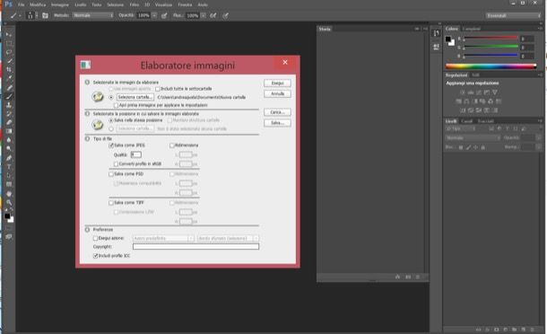Image resolution: width=547 pixels, height=334 pixels.
Task: Select the Horizontal Type tool
Action: [x=9, y=167]
